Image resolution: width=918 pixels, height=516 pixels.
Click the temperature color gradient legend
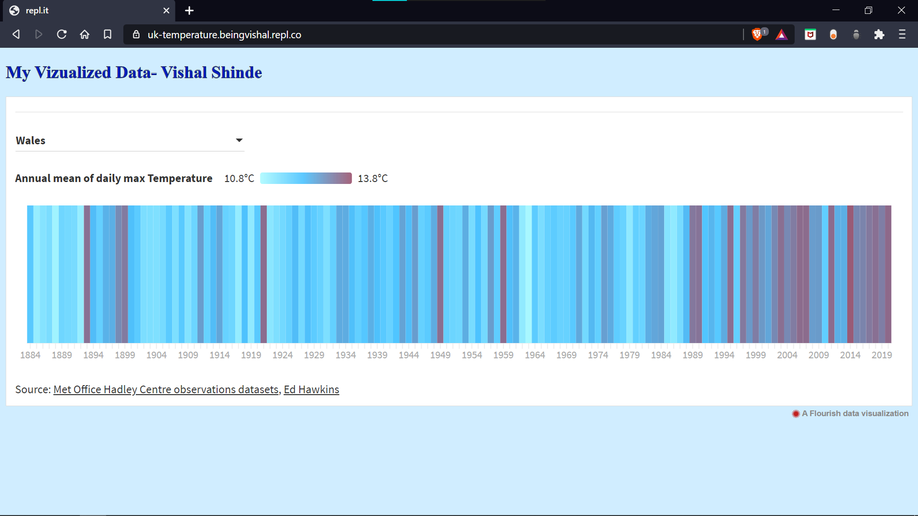tap(306, 178)
